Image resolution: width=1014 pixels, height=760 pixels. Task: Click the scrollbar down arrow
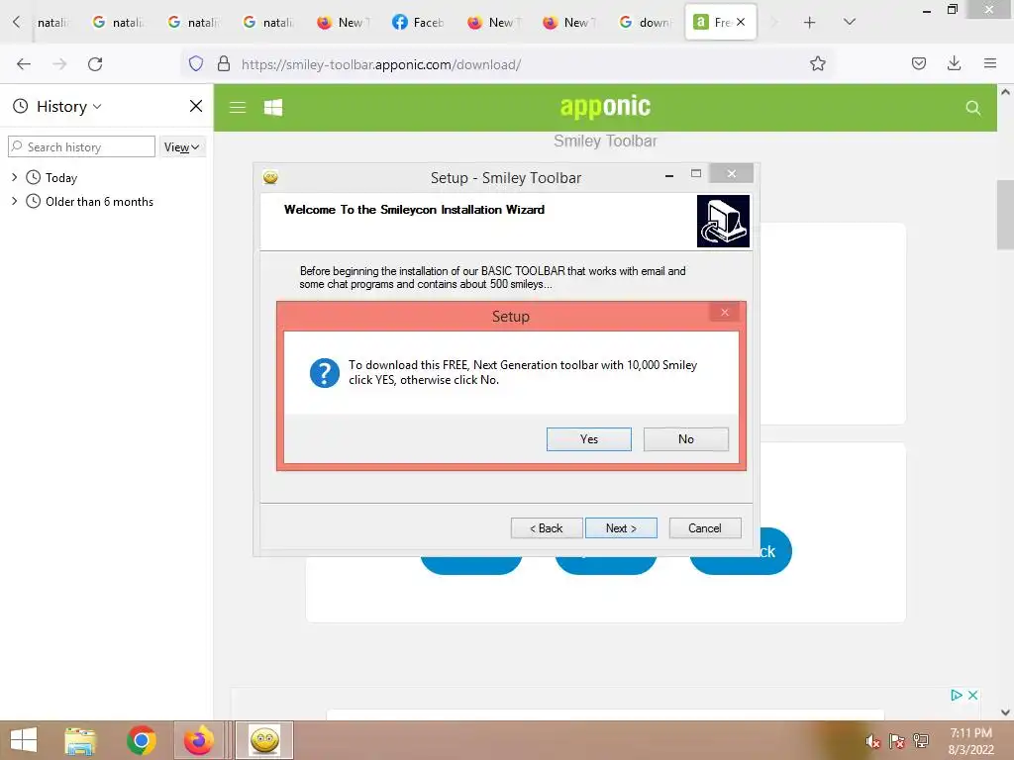click(1006, 712)
